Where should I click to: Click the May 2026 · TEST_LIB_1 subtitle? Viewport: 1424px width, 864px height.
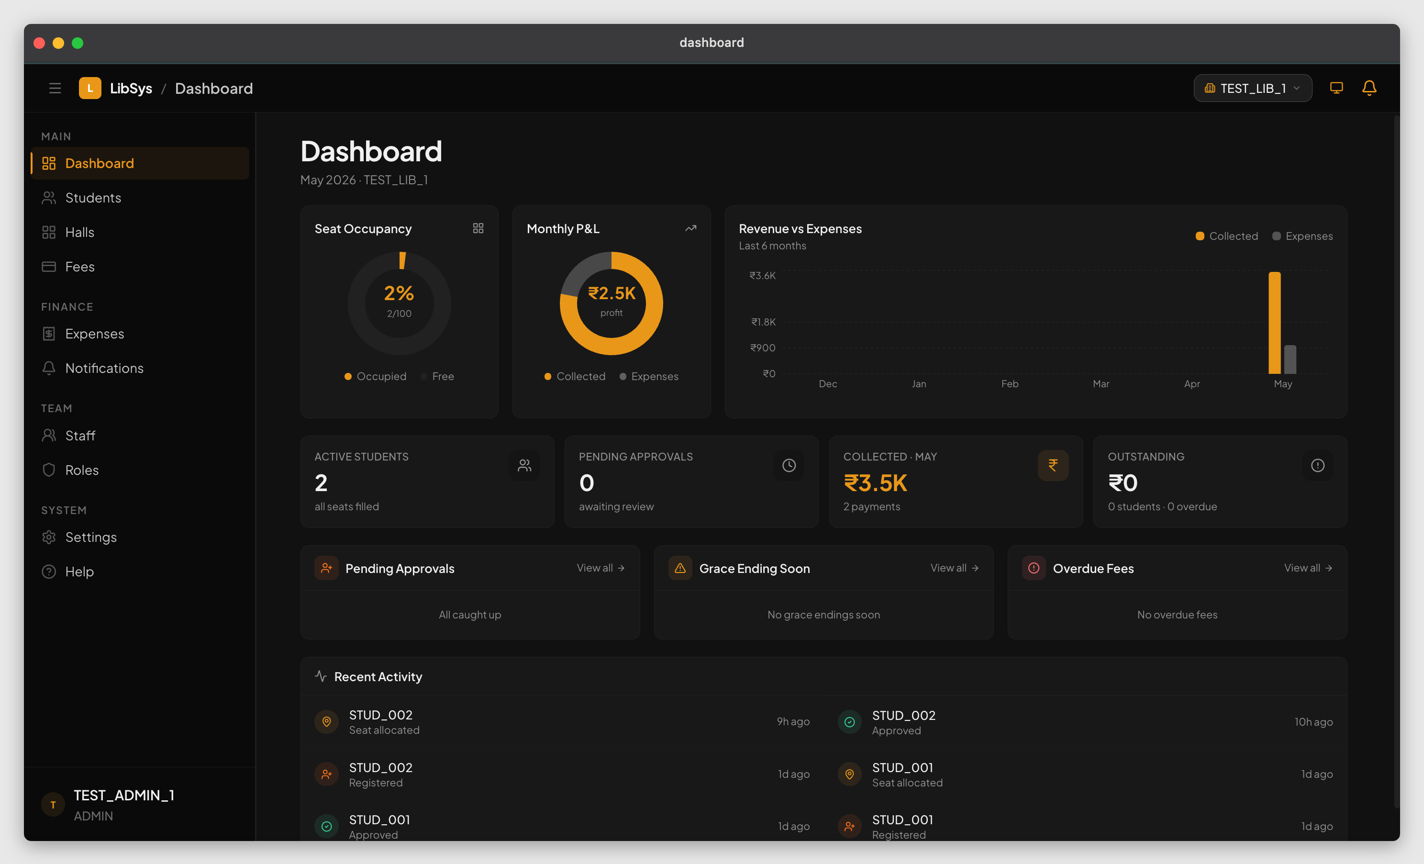(364, 180)
